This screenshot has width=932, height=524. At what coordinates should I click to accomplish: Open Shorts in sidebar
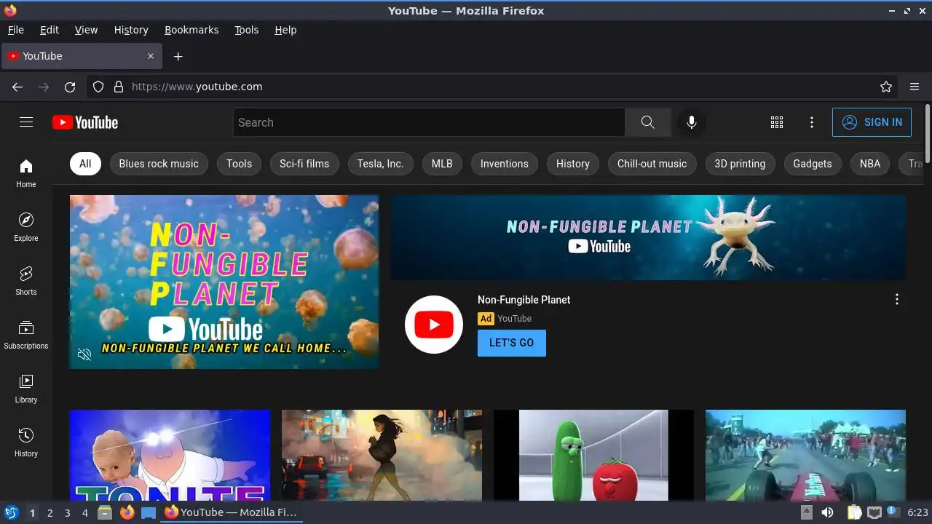click(26, 281)
